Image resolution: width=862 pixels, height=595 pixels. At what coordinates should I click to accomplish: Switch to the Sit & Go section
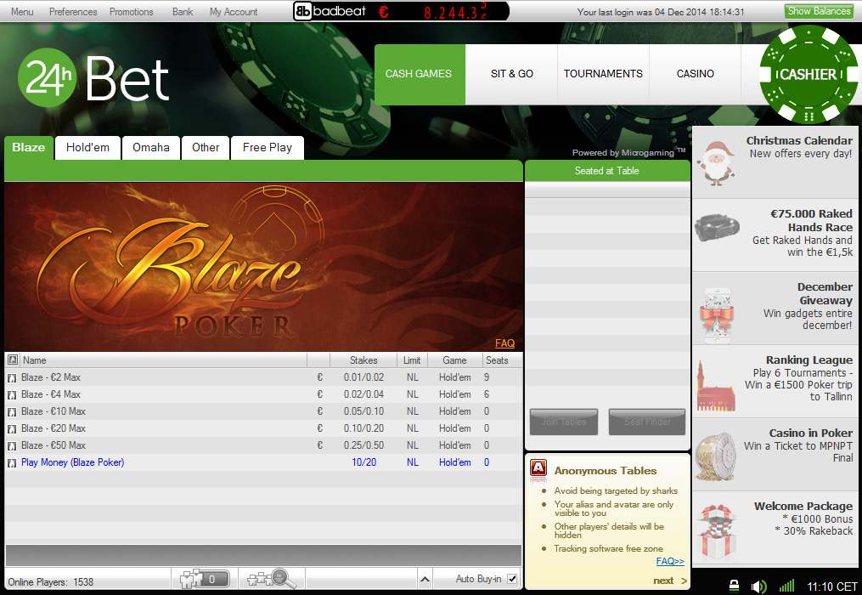[x=512, y=74]
